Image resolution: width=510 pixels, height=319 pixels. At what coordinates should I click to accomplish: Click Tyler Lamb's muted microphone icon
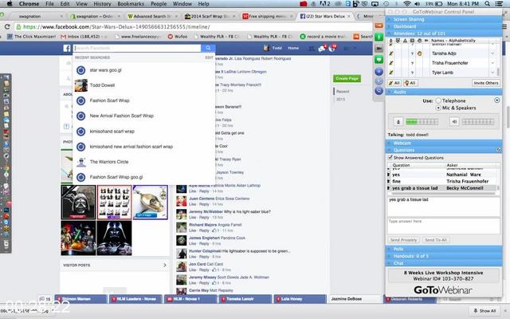pyautogui.click(x=391, y=73)
